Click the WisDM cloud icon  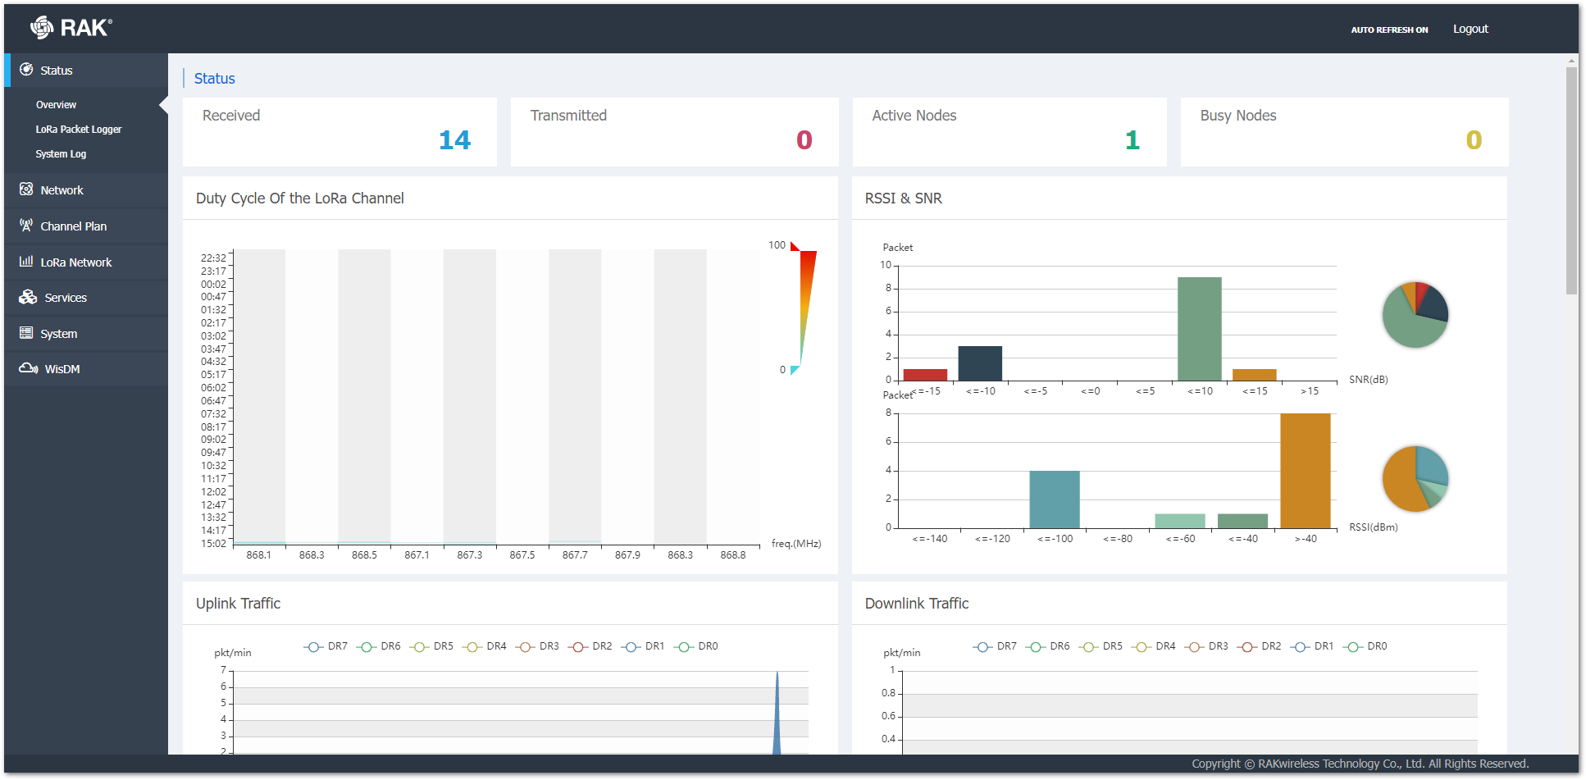click(x=28, y=368)
